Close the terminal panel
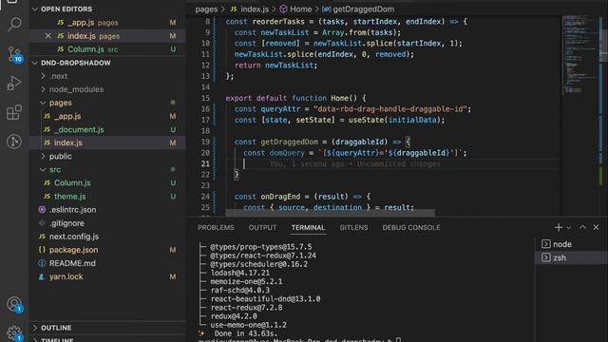The width and height of the screenshot is (608, 342). (x=596, y=228)
